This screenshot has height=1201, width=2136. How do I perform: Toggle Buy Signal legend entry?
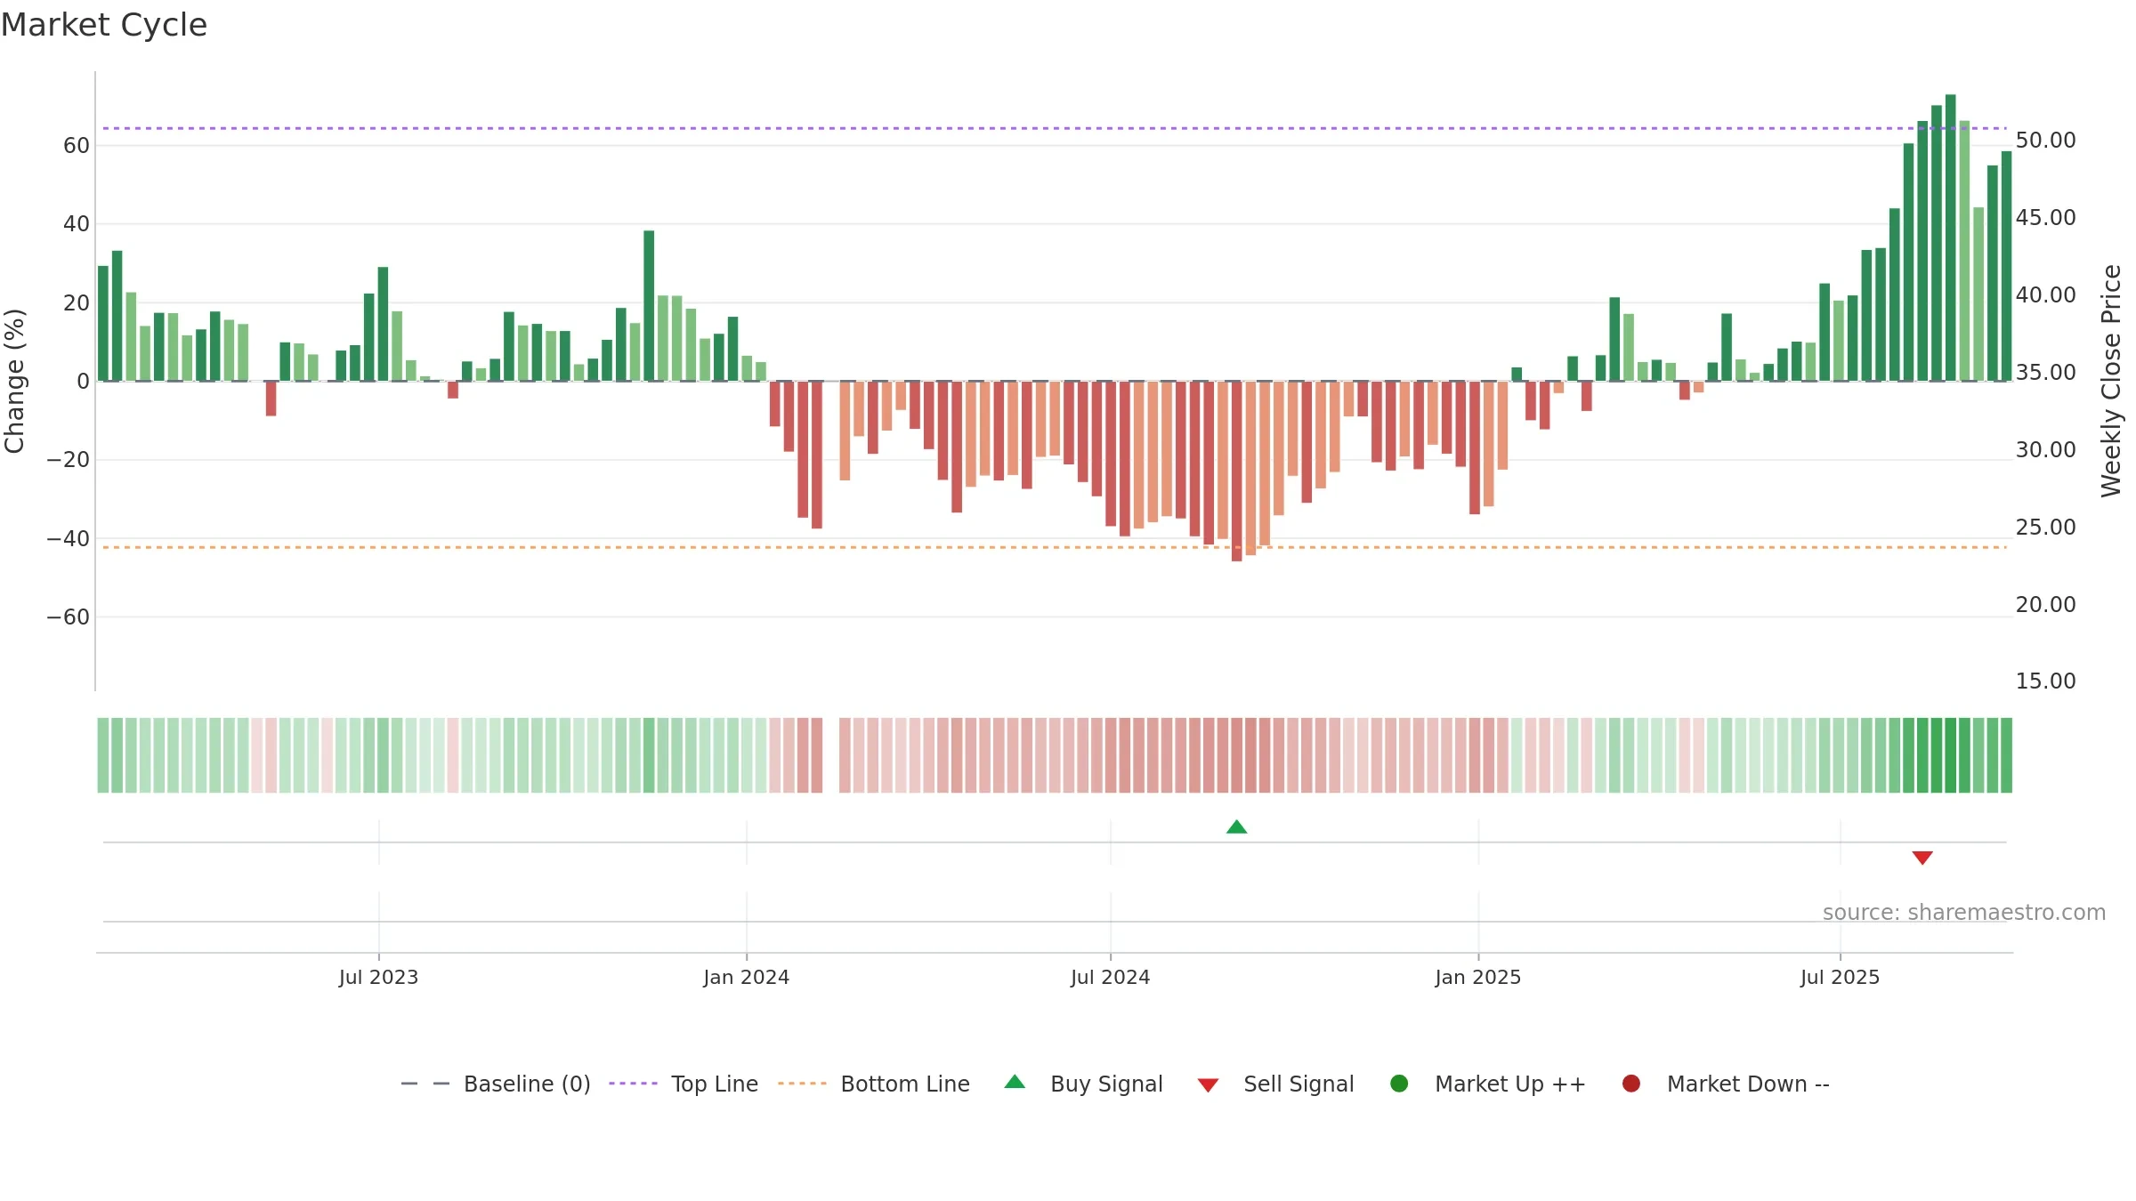click(x=1084, y=1084)
